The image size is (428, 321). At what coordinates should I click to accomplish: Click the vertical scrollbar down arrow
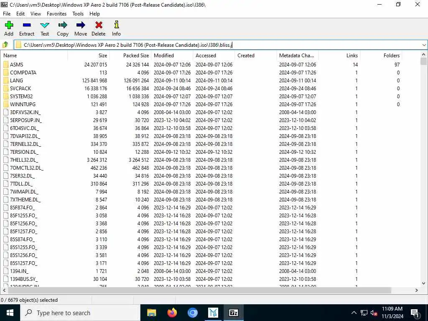[x=424, y=283]
